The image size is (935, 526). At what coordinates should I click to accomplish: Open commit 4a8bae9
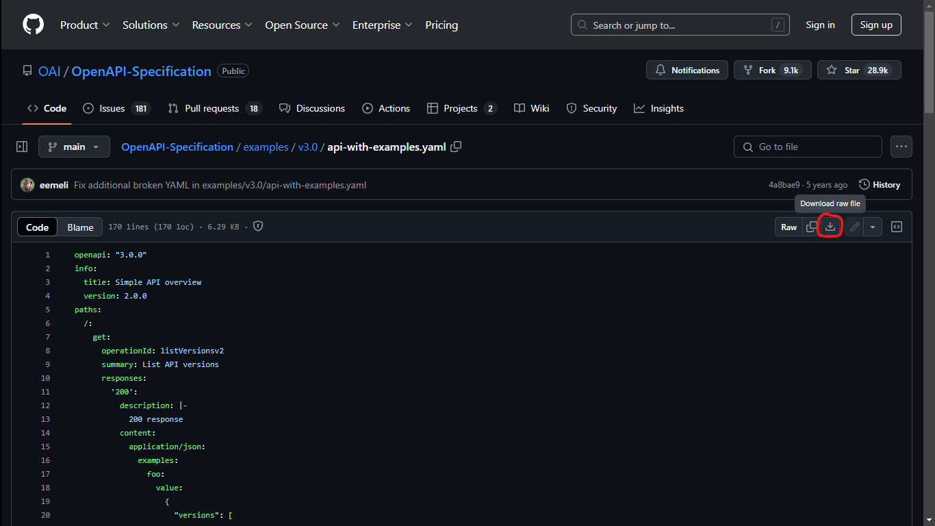(784, 185)
